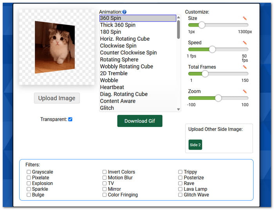Click the Upload Image button
This screenshot has height=210, width=274.
[57, 98]
